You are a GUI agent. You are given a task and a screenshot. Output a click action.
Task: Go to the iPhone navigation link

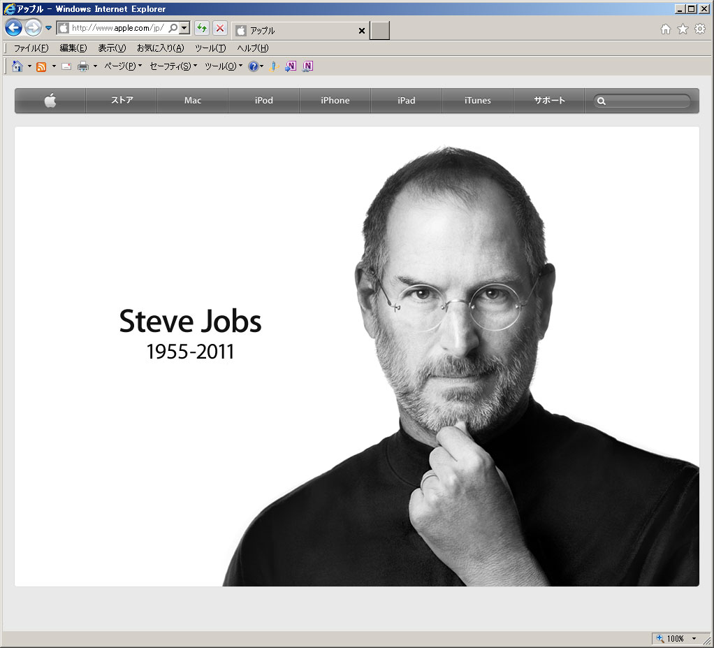point(335,100)
